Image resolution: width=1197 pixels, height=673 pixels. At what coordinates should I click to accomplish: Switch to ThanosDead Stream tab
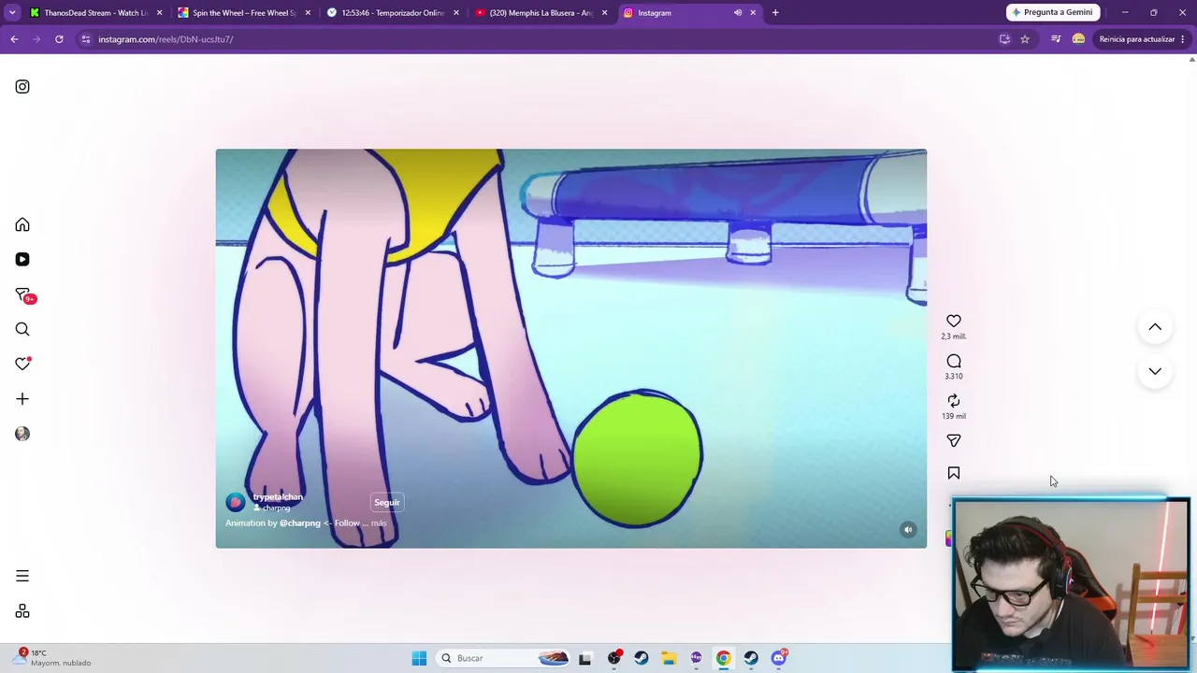click(95, 13)
